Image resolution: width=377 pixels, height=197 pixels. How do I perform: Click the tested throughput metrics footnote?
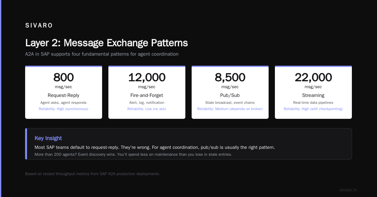[x=92, y=174]
